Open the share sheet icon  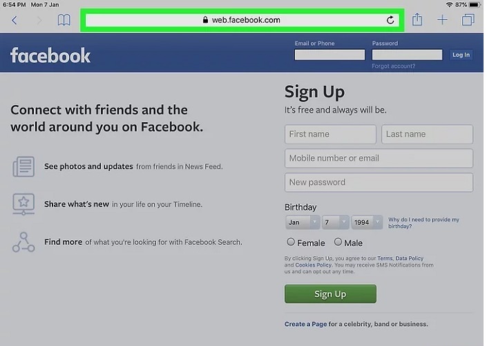(x=417, y=19)
